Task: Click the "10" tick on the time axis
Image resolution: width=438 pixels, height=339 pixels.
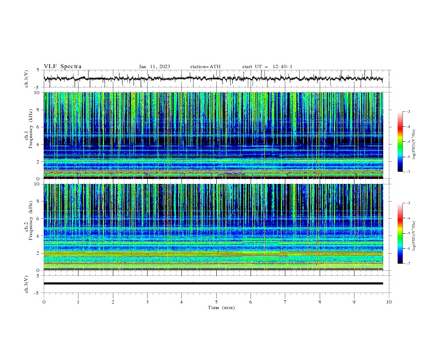Action: pos(389,302)
